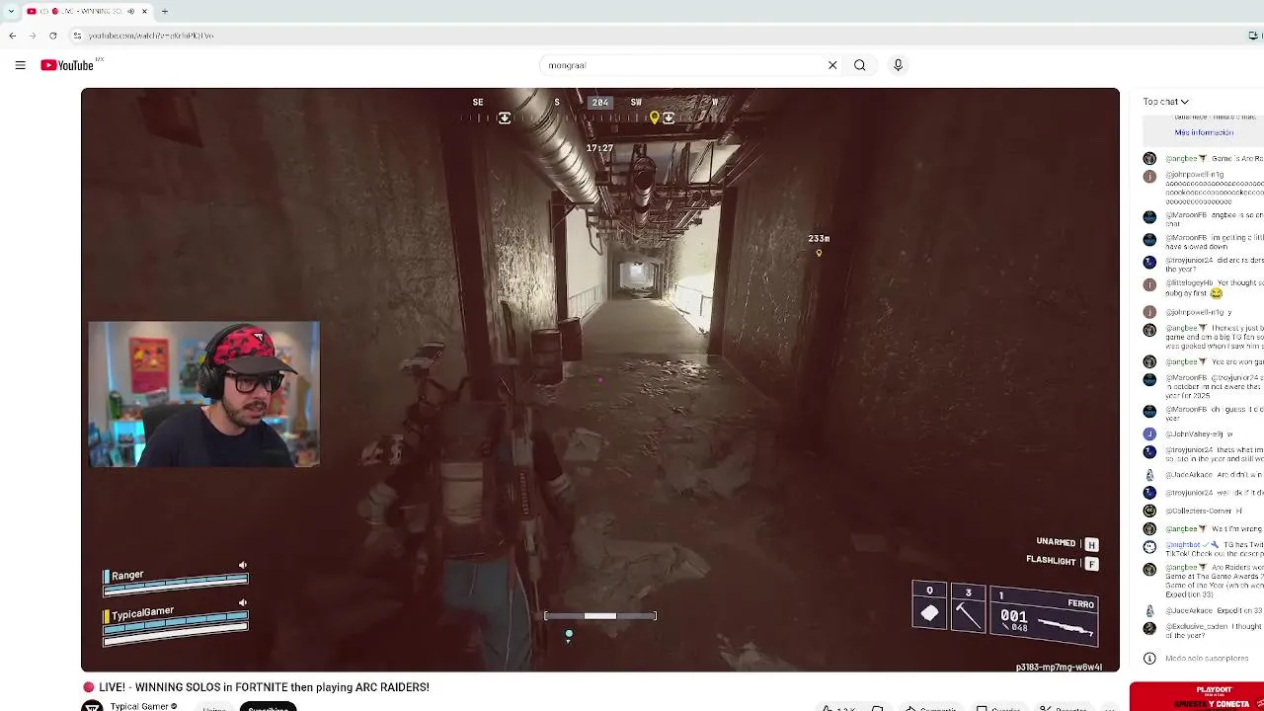Open the @littlefogeyHb chat avatar
The image size is (1264, 711).
pos(1149,284)
